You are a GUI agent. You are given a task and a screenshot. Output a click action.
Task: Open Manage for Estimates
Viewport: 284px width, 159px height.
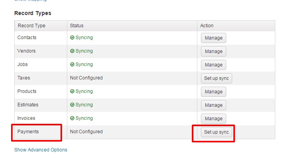tap(213, 105)
